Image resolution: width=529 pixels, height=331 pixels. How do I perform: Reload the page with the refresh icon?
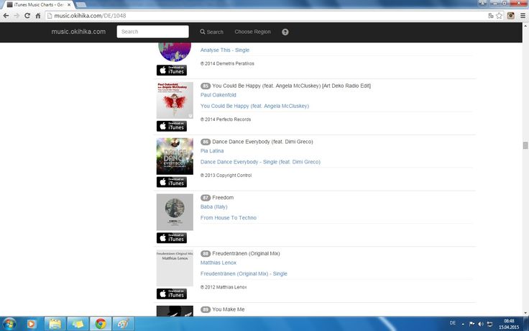27,16
